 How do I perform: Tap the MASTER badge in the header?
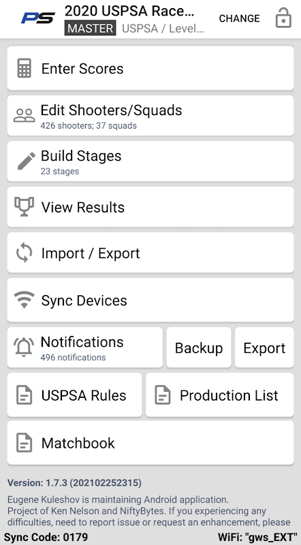91,29
